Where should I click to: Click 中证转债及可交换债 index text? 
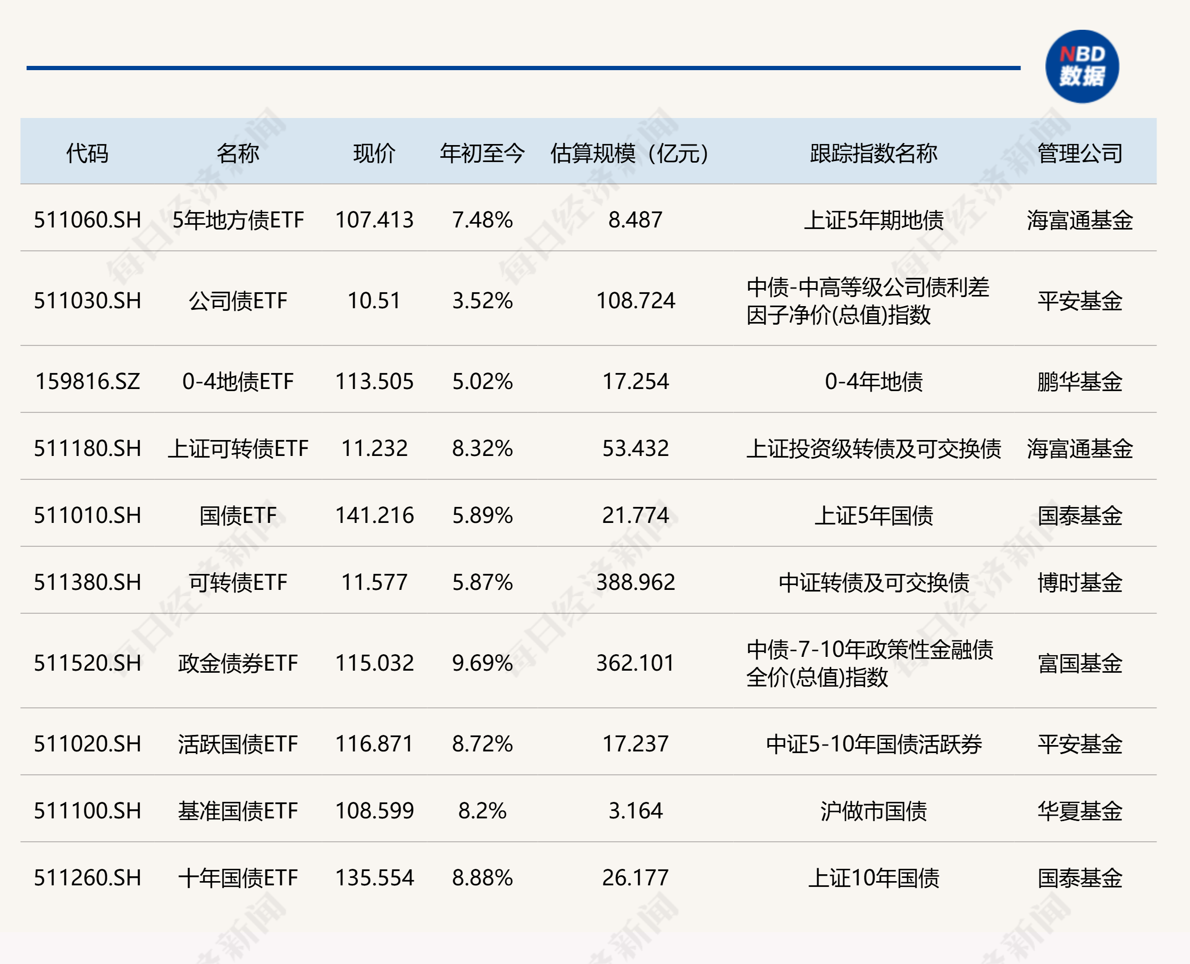click(x=876, y=583)
